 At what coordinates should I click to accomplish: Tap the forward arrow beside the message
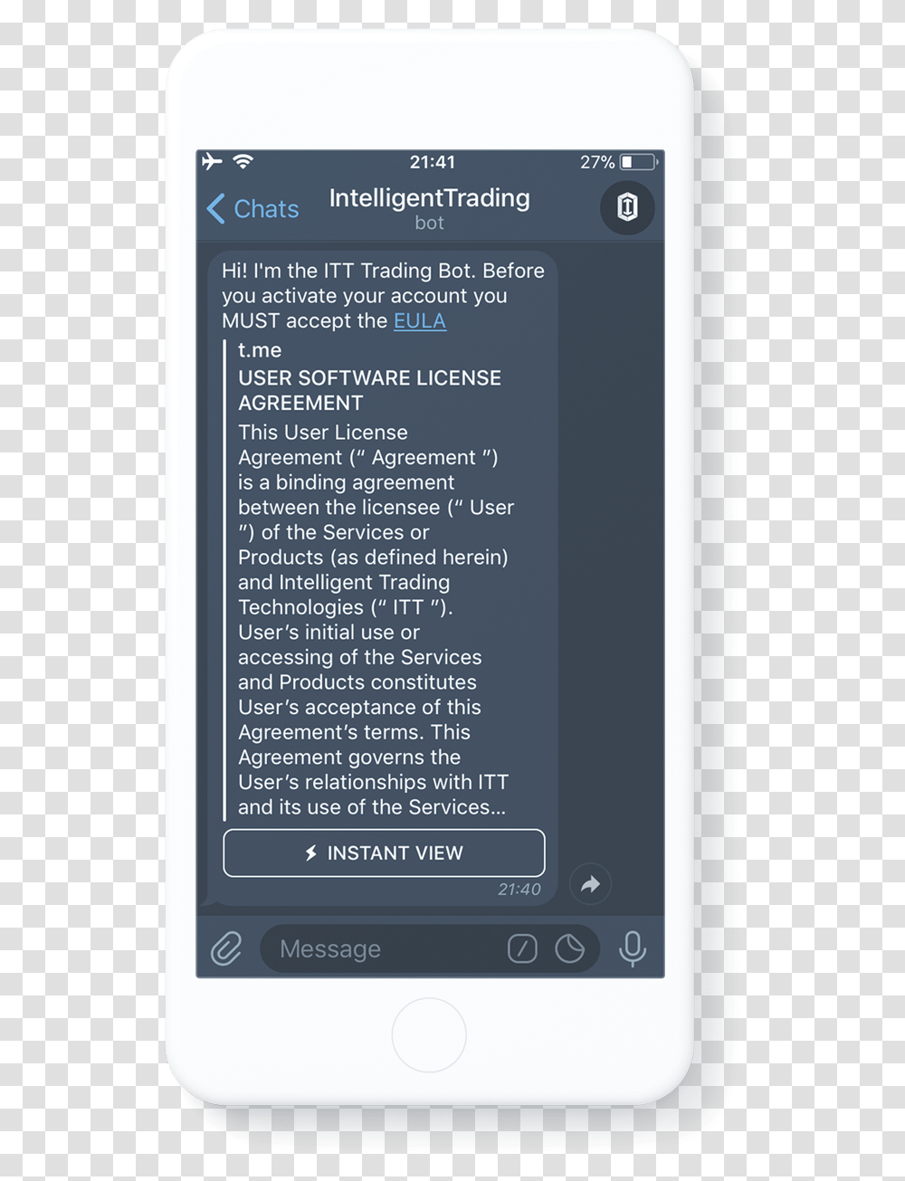point(590,884)
